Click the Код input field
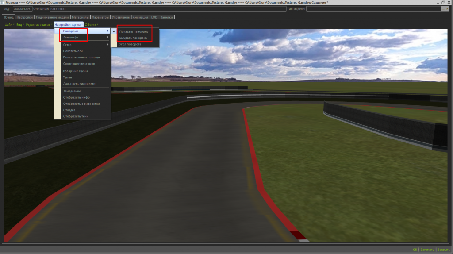453x254 pixels. pyautogui.click(x=22, y=9)
